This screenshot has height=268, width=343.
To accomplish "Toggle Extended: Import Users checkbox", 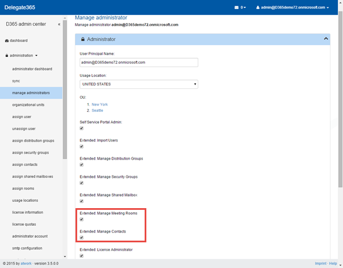I will pos(82,147).
